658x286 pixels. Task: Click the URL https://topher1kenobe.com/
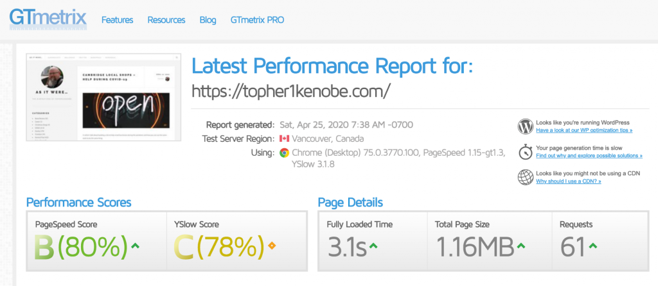point(291,91)
